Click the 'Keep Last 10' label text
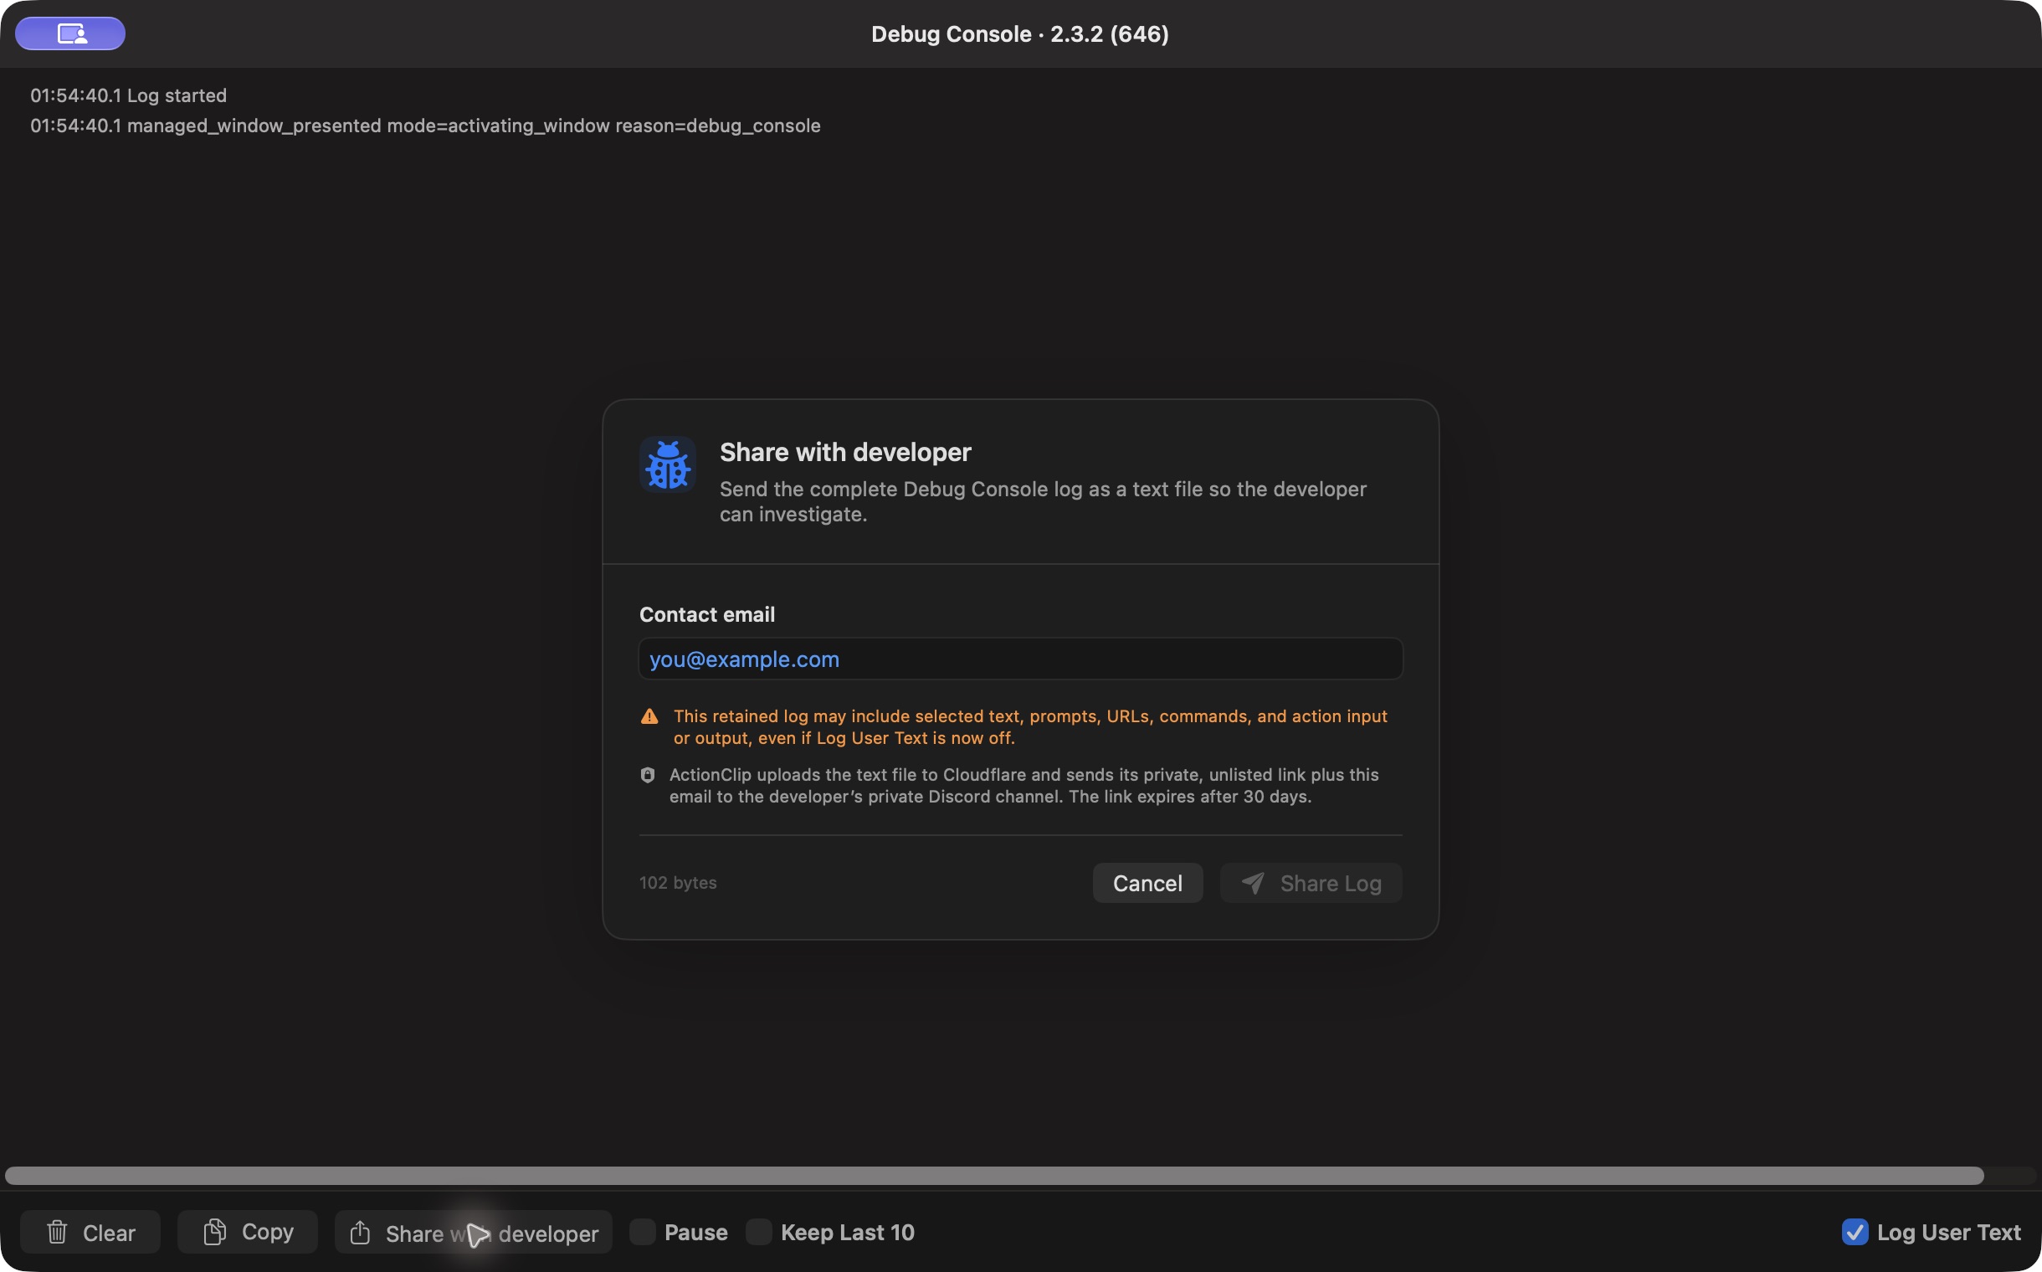Viewport: 2042px width, 1272px height. point(847,1233)
